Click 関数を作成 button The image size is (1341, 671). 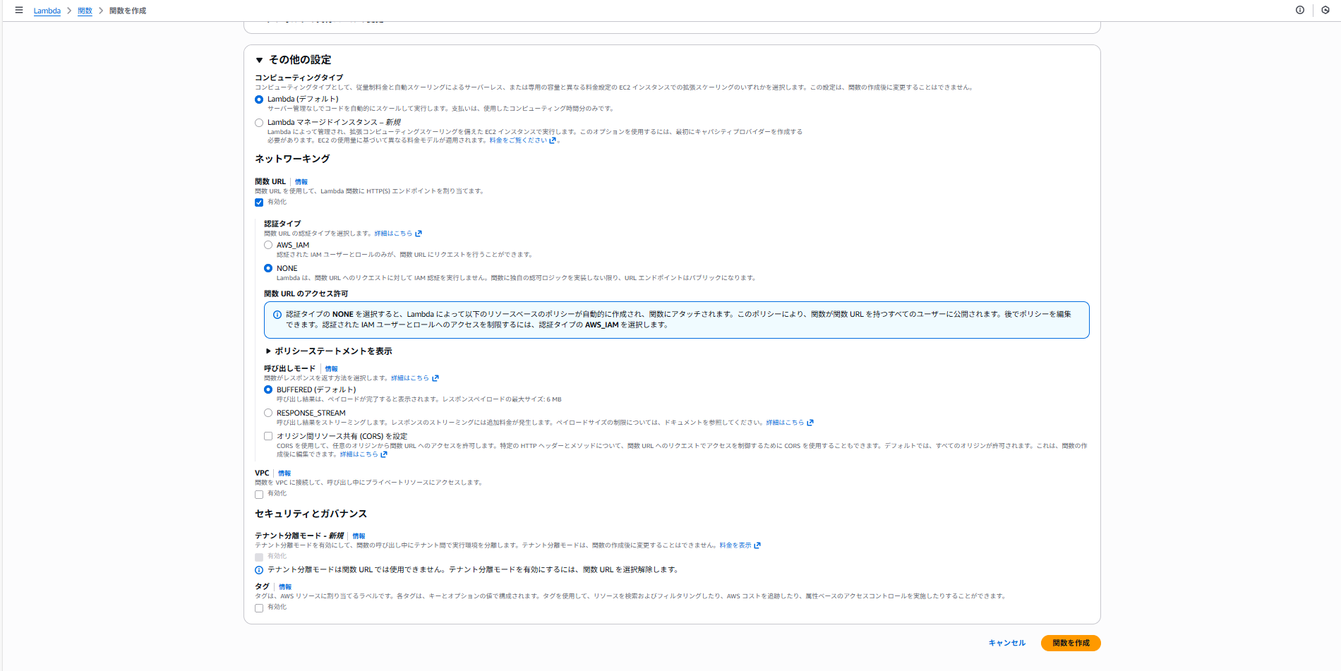coord(1071,643)
